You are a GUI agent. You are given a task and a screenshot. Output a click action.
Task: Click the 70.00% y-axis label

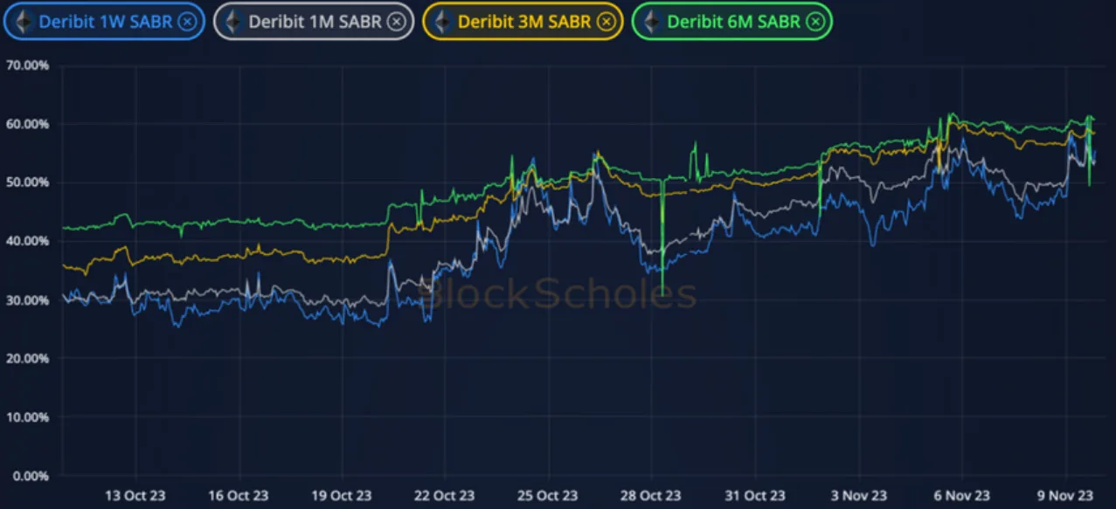coord(27,65)
